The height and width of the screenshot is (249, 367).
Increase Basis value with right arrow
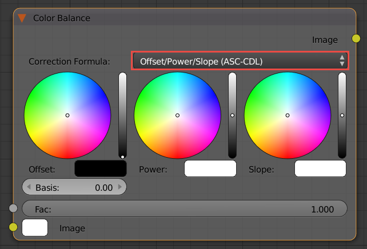point(120,187)
